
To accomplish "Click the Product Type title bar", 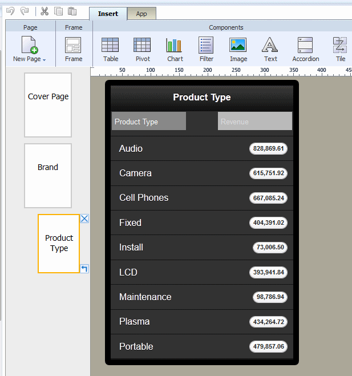I will [x=202, y=98].
